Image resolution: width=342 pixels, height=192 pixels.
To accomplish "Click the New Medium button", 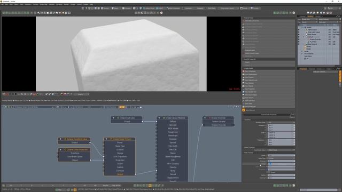I will pos(269,83).
